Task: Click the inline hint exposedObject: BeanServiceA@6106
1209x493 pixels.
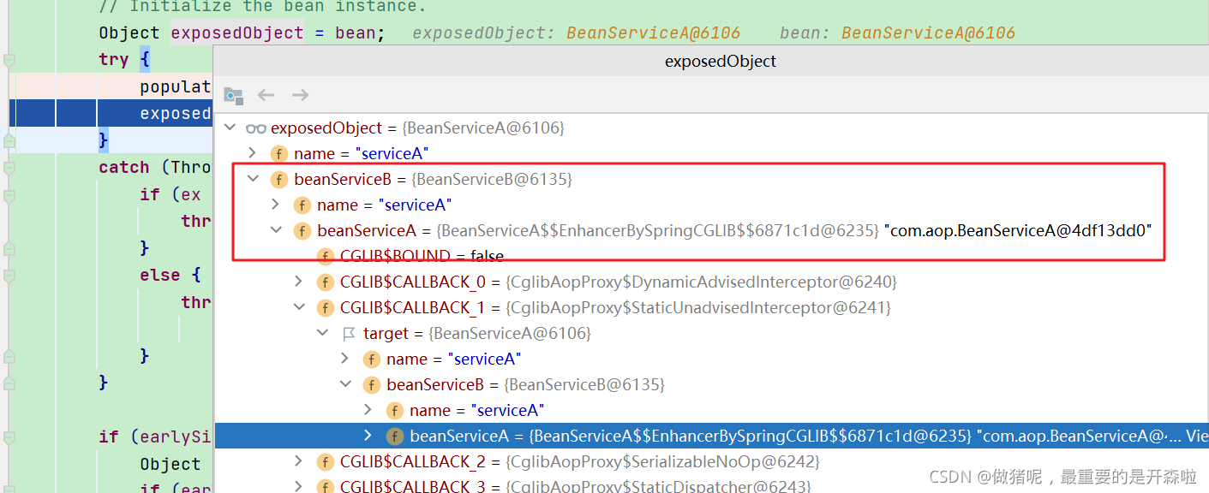Action: (576, 33)
